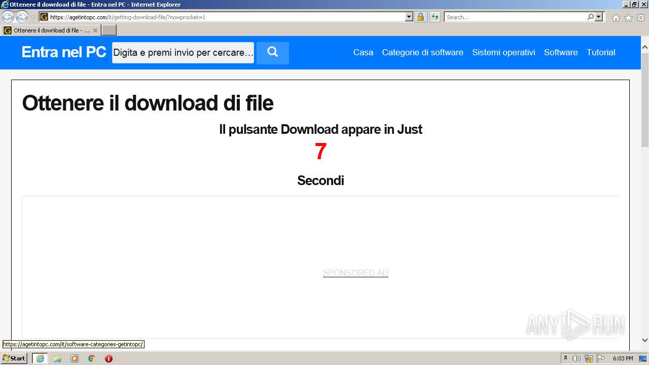Screen dimensions: 649x365
Task: Click the site favicon in address bar
Action: [44, 17]
